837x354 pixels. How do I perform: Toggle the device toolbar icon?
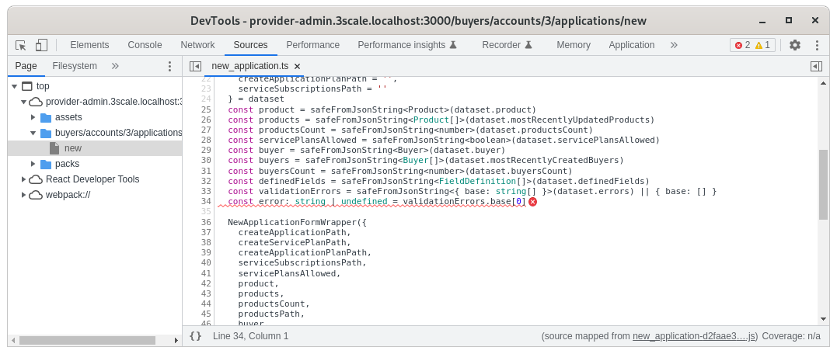[x=42, y=45]
